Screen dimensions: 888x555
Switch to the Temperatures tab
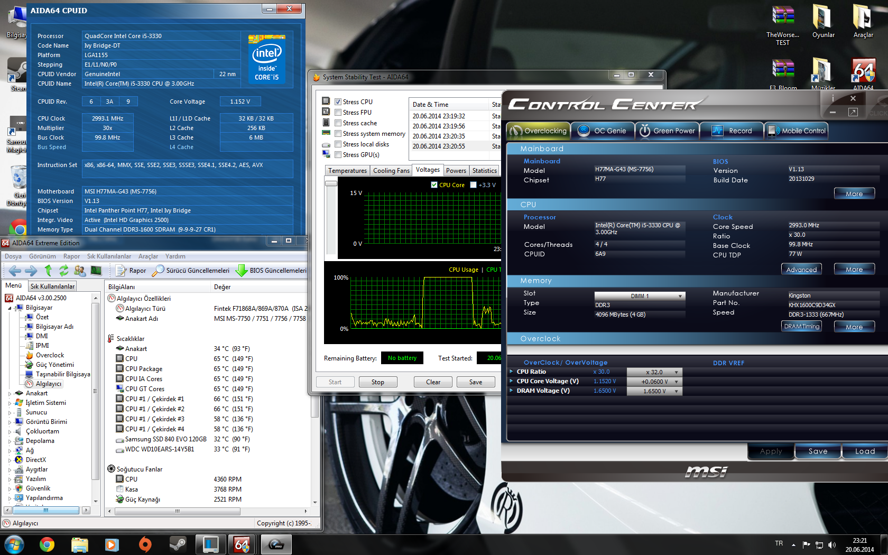(347, 171)
